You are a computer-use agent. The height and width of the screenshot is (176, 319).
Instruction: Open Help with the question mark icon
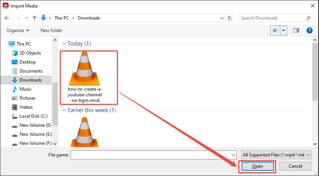[310, 30]
